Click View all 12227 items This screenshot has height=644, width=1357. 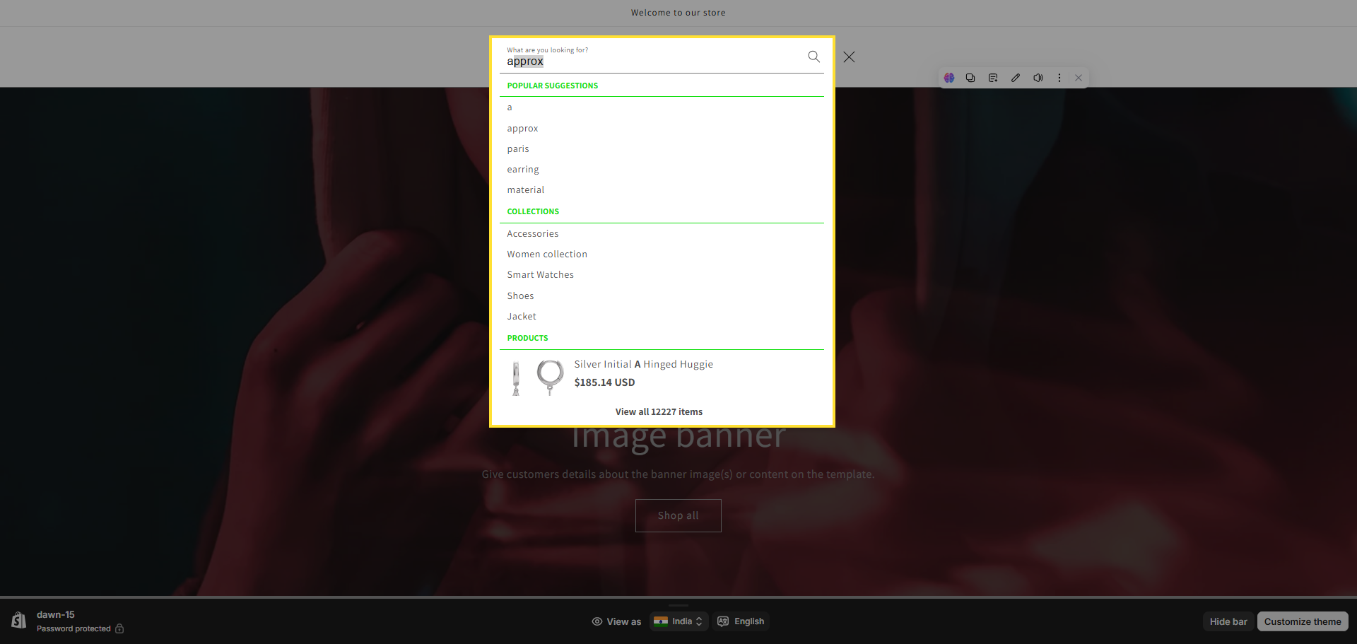658,412
